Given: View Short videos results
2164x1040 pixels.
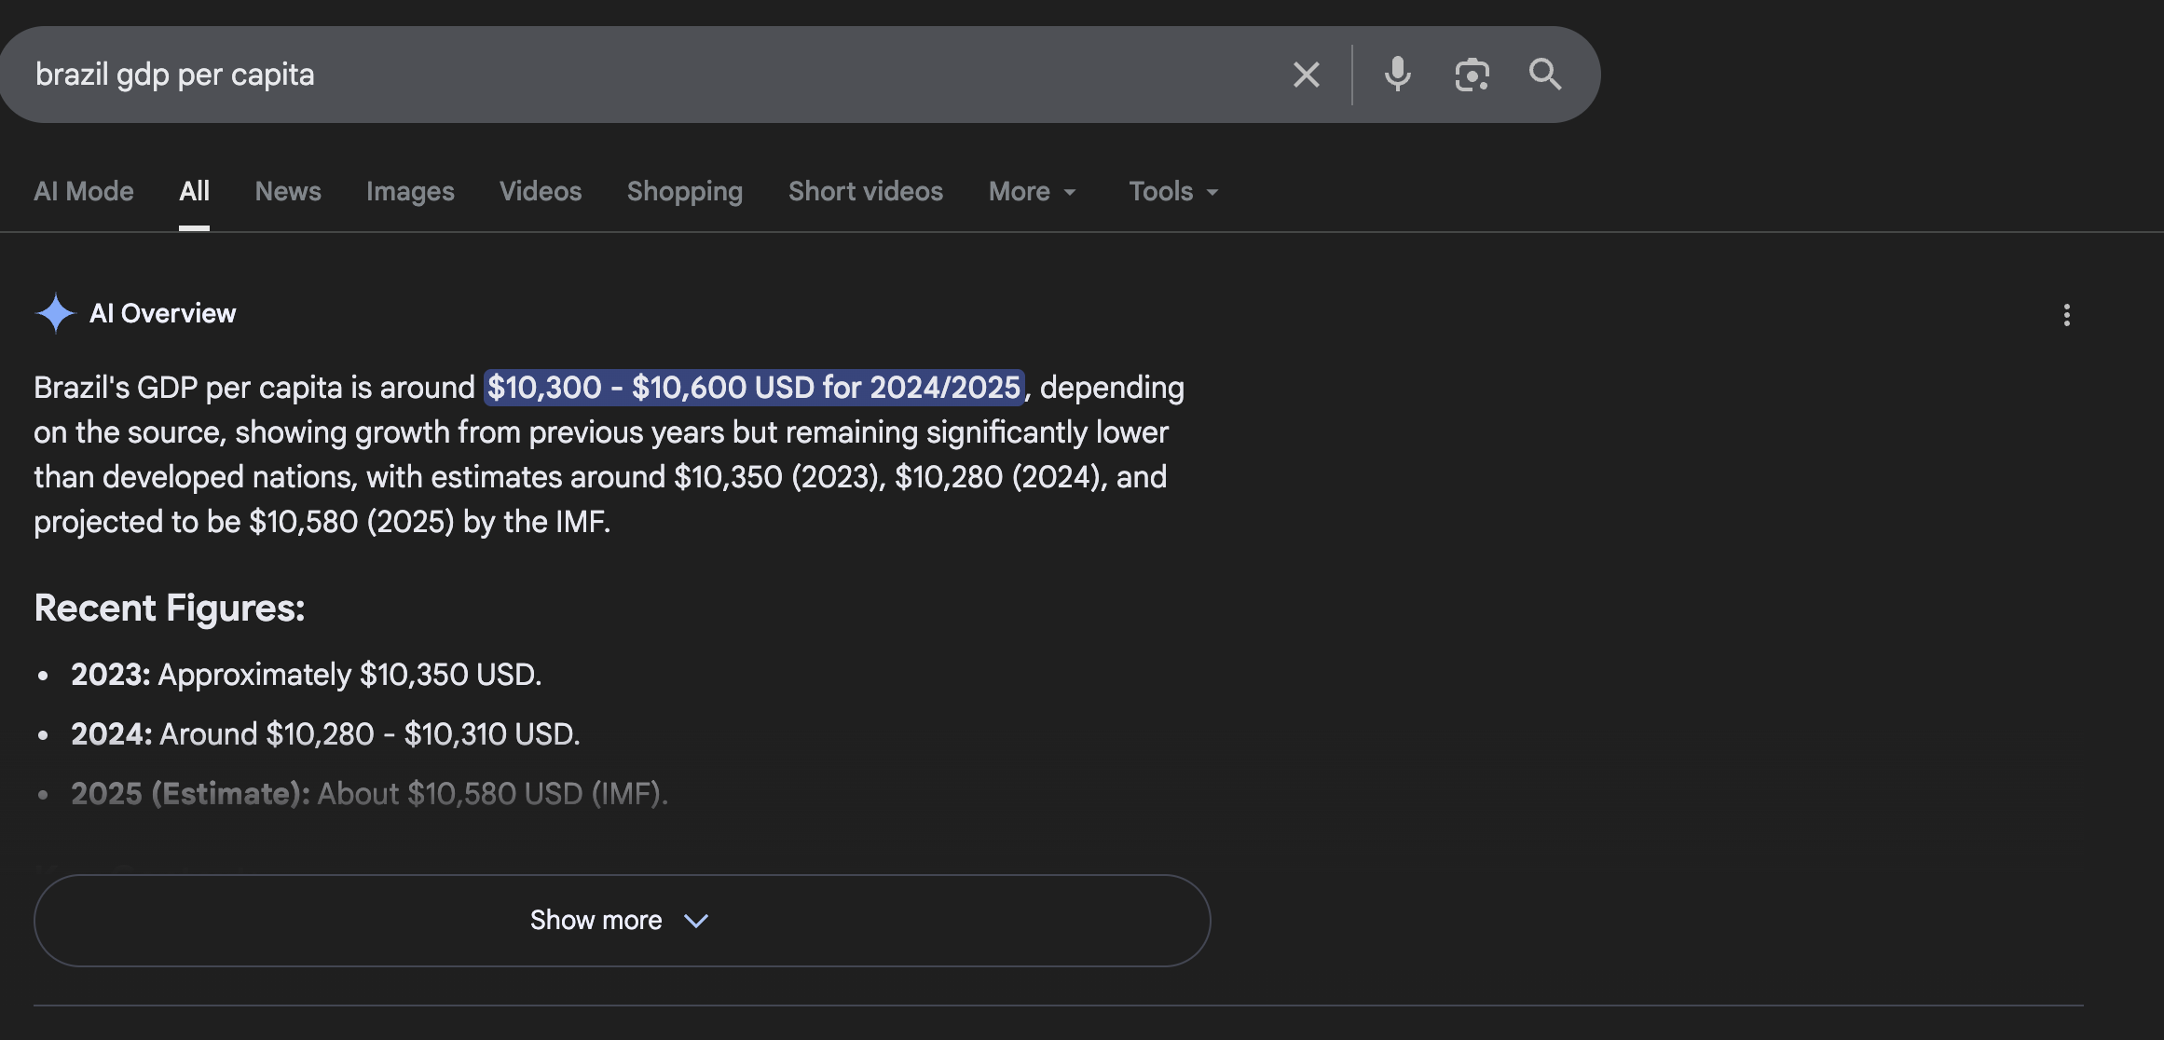Looking at the screenshot, I should click(866, 192).
